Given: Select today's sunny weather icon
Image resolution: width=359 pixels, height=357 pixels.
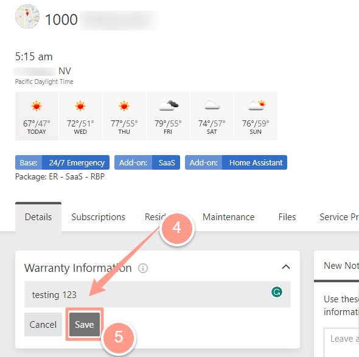Looking at the screenshot, I should 37,106.
